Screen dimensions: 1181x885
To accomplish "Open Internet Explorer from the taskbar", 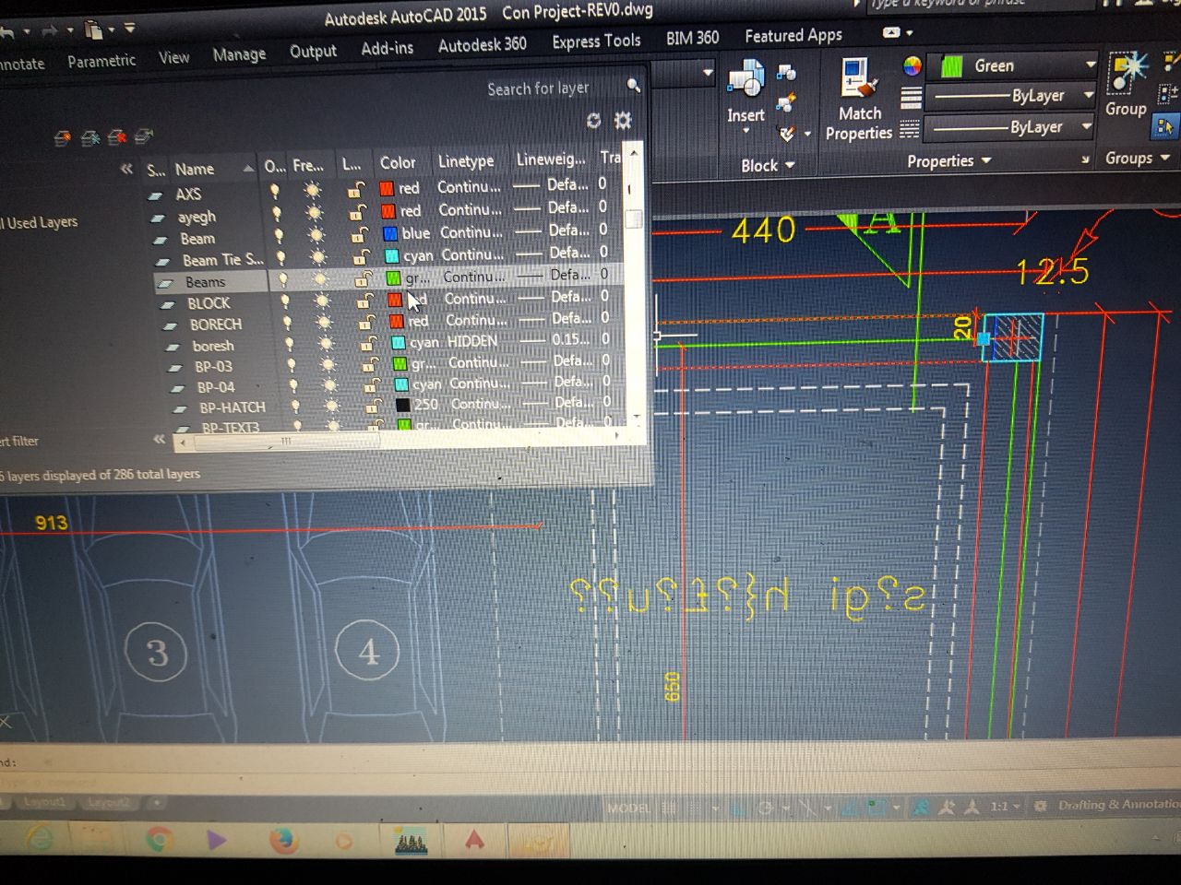I will tap(38, 840).
